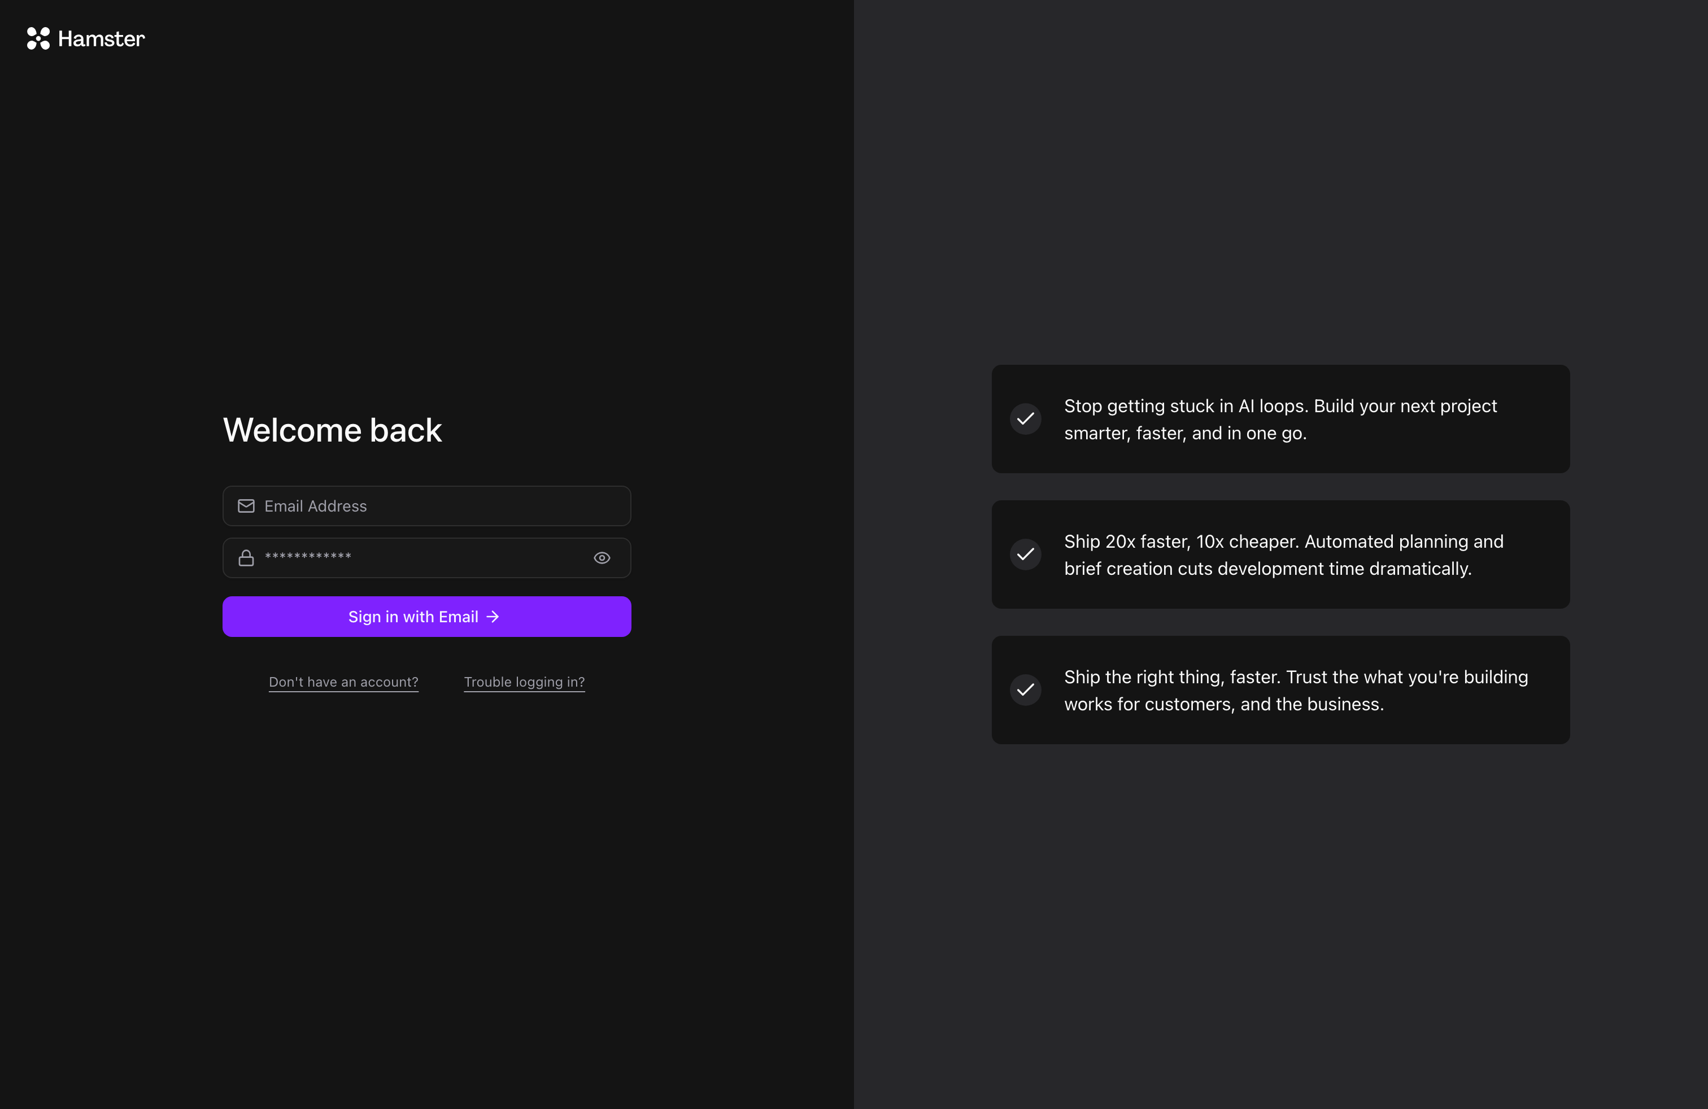Screen dimensions: 1708x1109
Task: Click the Welcome back heading
Action: click(332, 430)
